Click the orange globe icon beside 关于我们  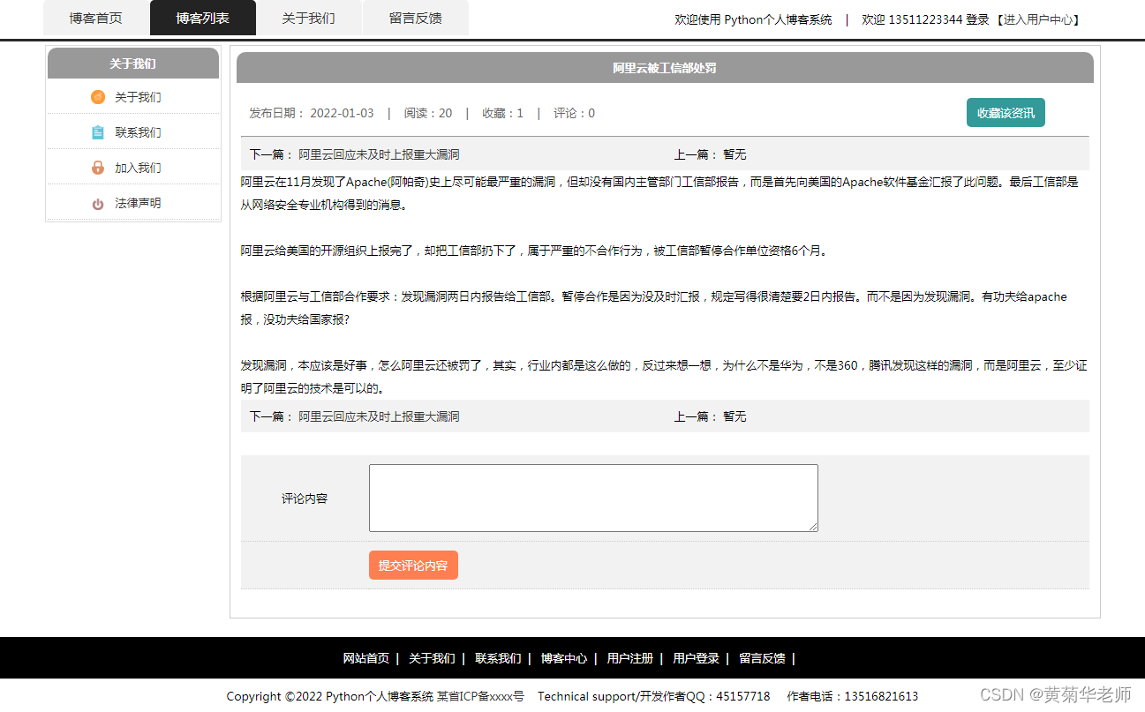coord(97,97)
